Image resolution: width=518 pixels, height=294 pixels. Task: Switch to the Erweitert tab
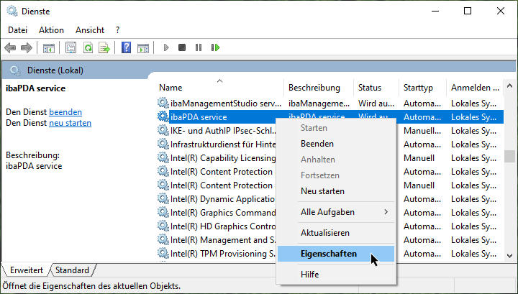pyautogui.click(x=27, y=270)
